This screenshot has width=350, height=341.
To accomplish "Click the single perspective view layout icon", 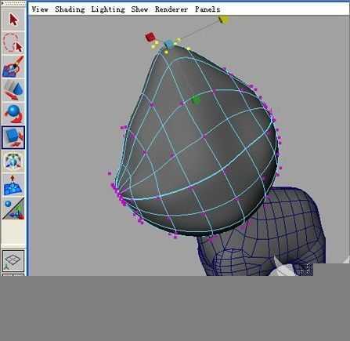I will click(13, 261).
